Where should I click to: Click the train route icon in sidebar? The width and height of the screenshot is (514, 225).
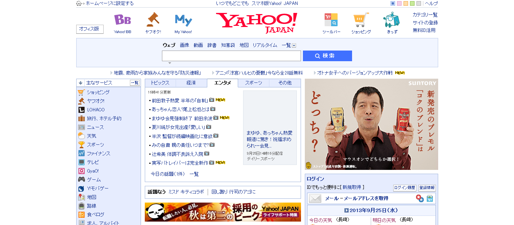point(81,206)
